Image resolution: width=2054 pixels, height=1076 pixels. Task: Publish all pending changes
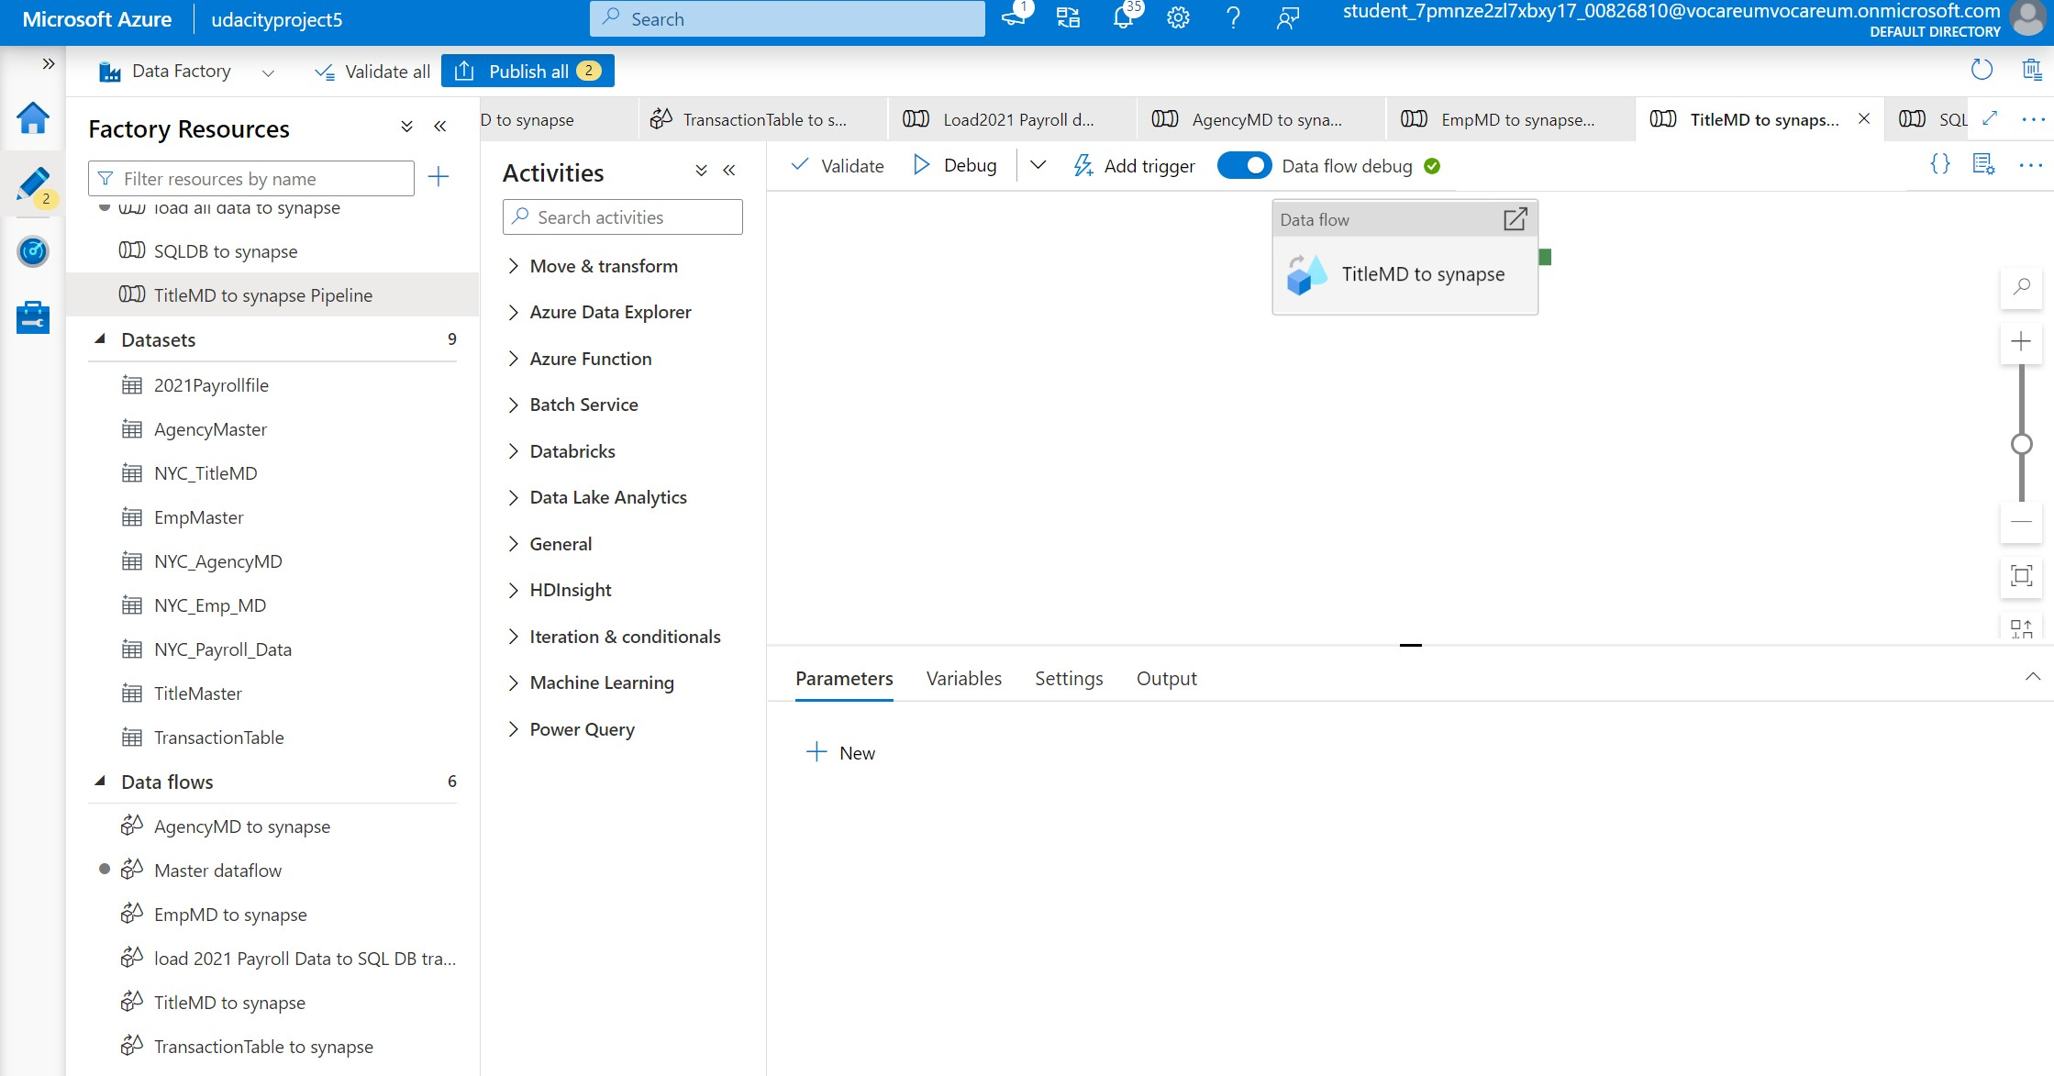pyautogui.click(x=527, y=71)
